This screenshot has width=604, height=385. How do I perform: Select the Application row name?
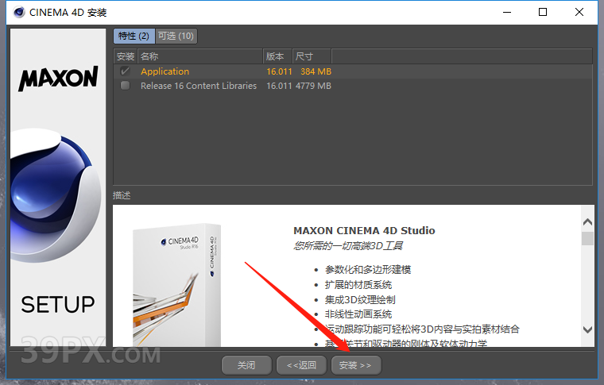[x=165, y=71]
